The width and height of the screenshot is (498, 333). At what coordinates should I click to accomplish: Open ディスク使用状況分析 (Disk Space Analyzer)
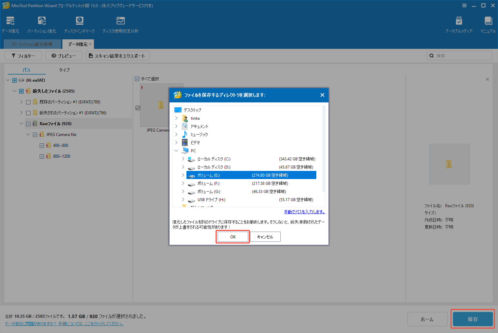120,24
